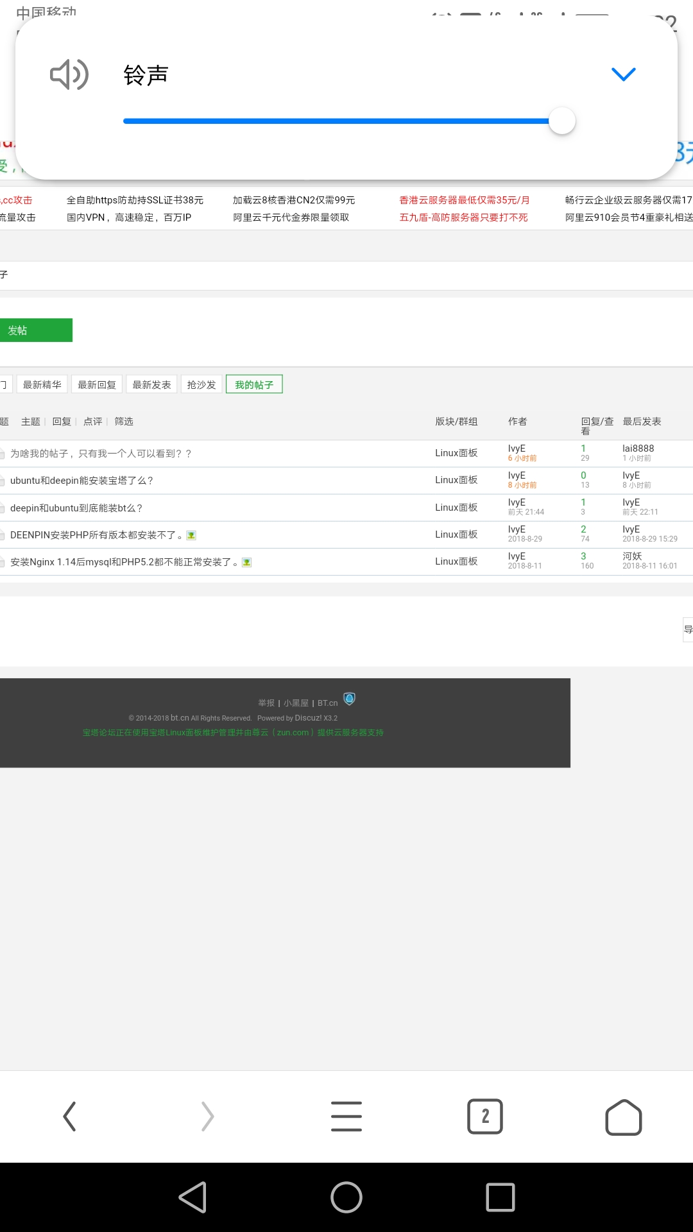Screen dimensions: 693x1232
Task: Tap the 6 小时前 timestamp under IvyE
Action: [x=522, y=458]
